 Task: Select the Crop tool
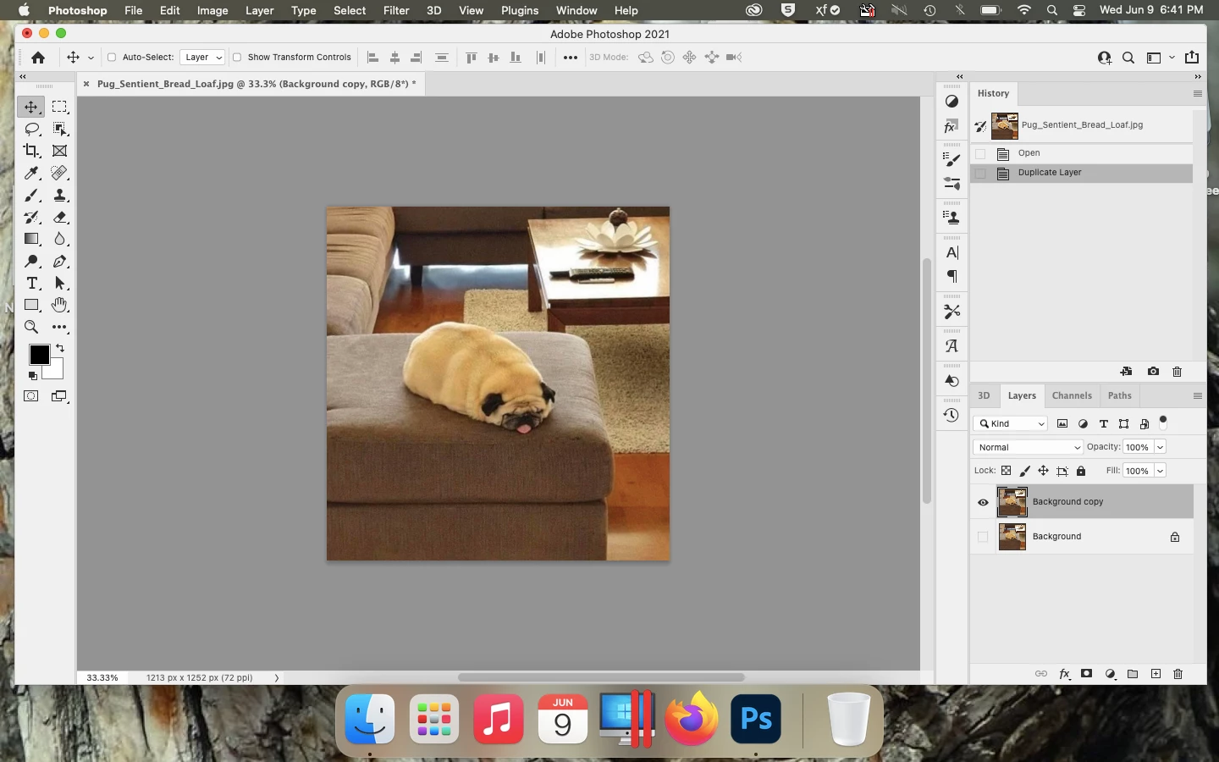coord(31,151)
